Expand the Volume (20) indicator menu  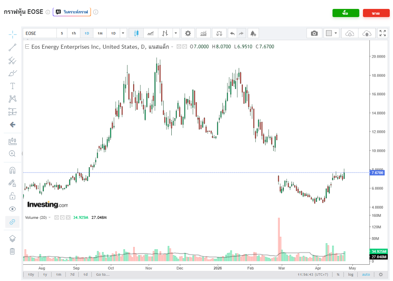tap(50, 218)
